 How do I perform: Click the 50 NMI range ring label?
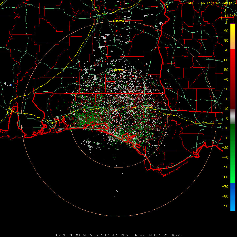[x=118, y=70]
